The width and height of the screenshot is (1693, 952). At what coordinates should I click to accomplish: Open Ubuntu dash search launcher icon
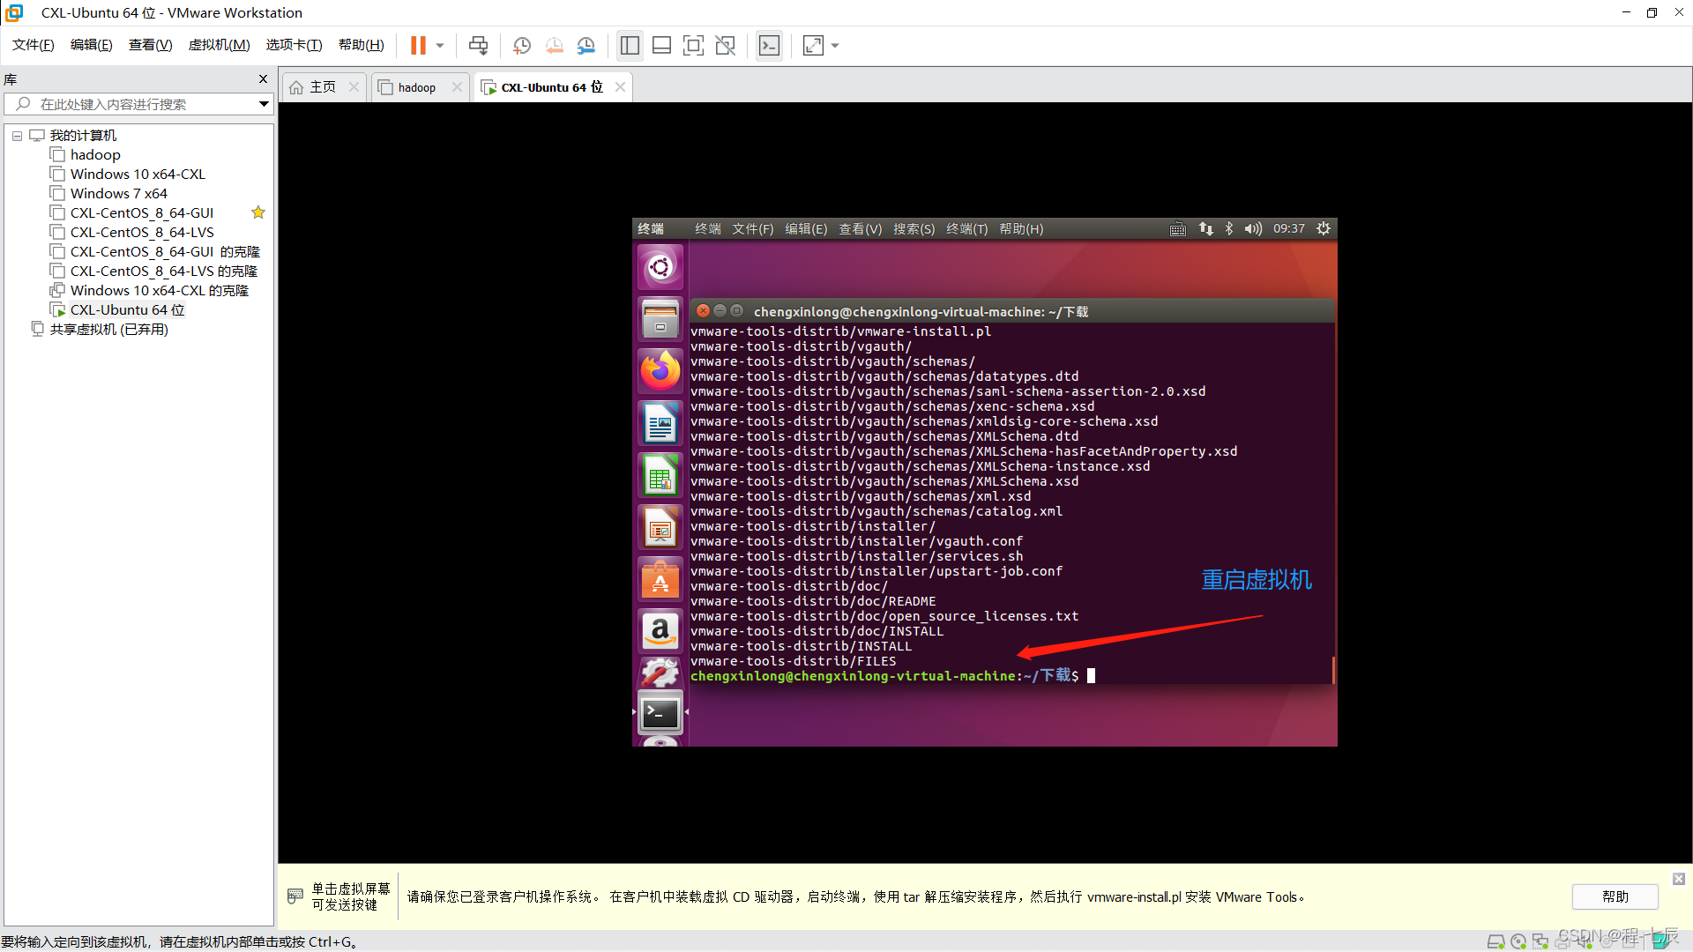click(x=660, y=267)
